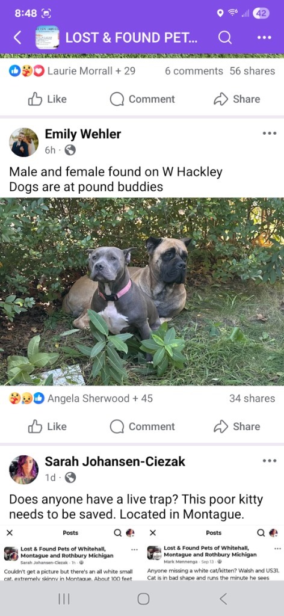Open Sarah Johansen-Ciezak's post options menu
This screenshot has width=284, height=616.
[x=270, y=461]
